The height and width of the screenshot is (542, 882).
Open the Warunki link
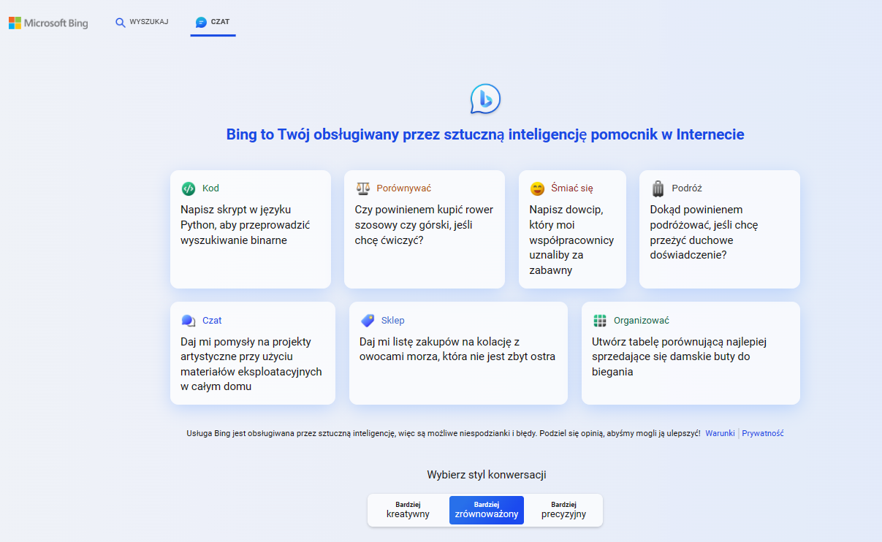(720, 433)
